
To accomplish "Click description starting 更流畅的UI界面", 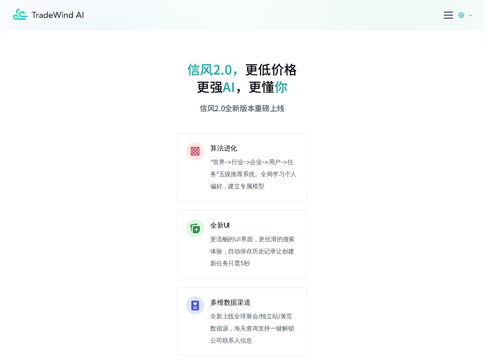I will click(x=253, y=251).
